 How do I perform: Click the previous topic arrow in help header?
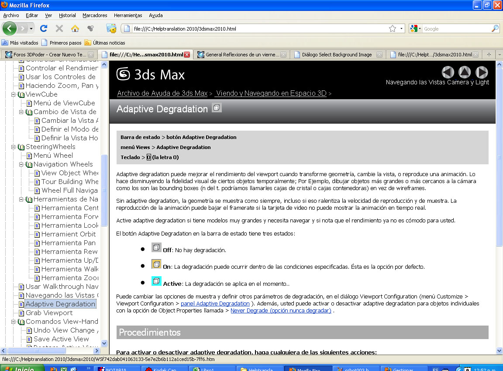[448, 72]
